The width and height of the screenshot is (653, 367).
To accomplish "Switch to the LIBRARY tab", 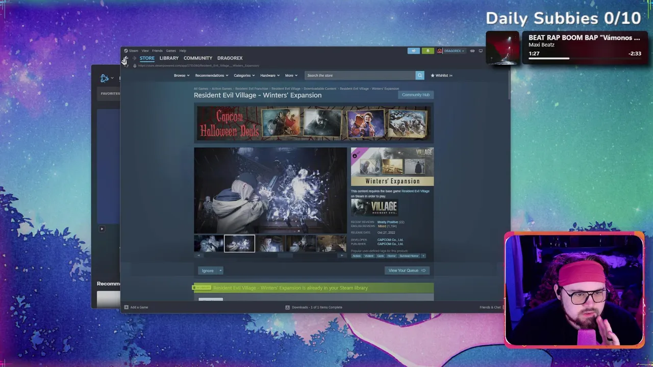I will coord(169,58).
